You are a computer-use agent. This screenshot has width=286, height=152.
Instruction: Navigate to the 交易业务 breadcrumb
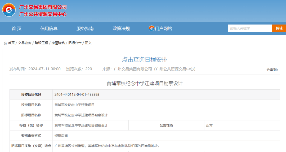25,43
